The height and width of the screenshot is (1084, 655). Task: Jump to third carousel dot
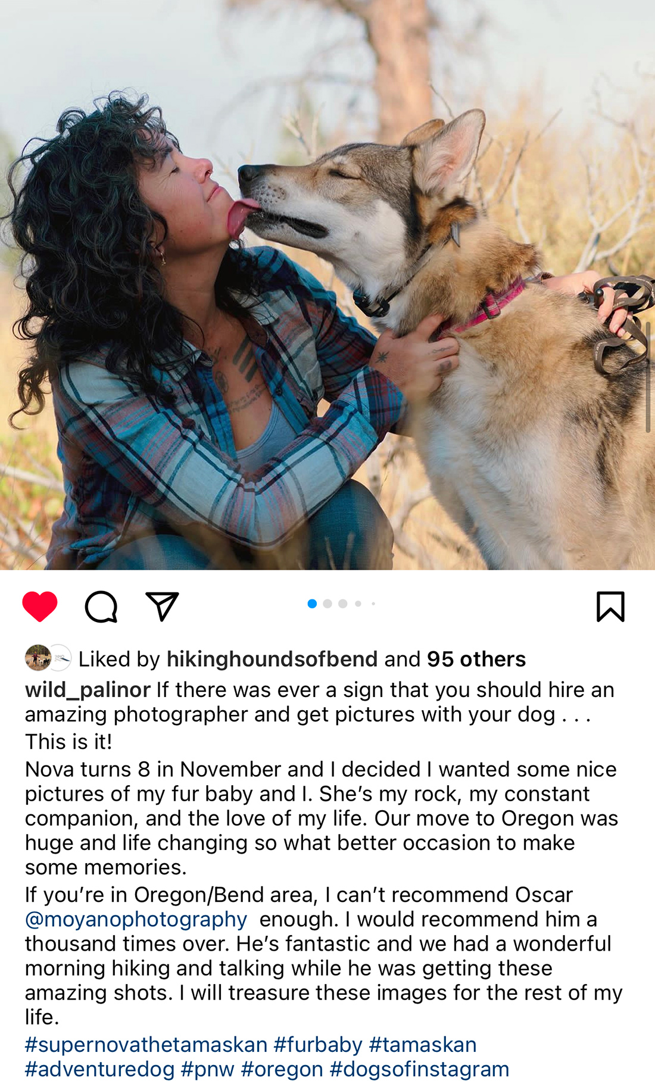click(x=342, y=604)
